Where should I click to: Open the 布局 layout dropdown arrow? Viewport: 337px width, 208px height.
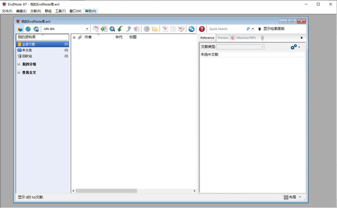[300, 197]
